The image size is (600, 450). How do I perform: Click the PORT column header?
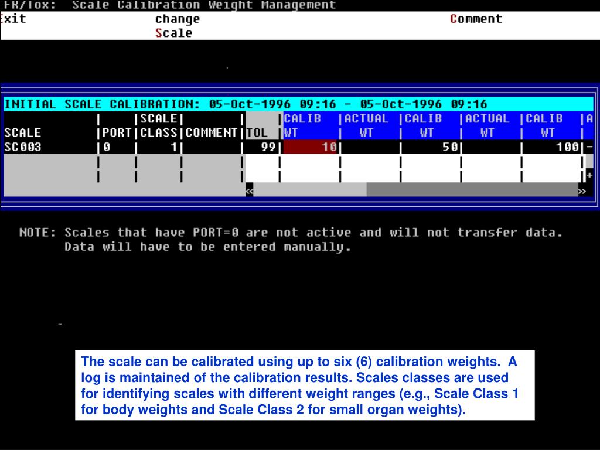117,133
